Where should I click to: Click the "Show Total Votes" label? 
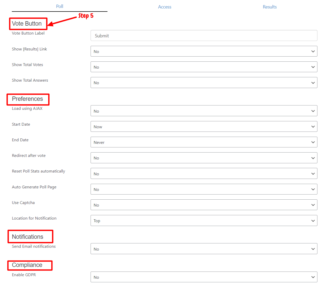(x=27, y=65)
